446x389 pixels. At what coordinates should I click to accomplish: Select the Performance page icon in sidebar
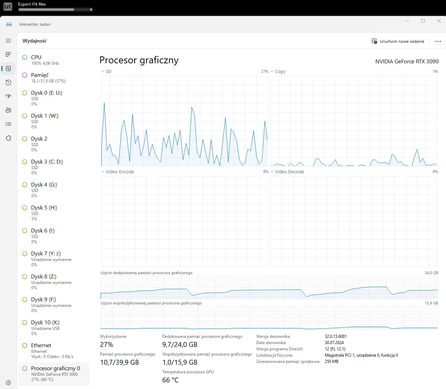[x=8, y=69]
